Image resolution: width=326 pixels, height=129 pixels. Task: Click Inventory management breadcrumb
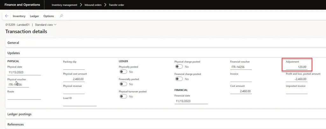64,5
